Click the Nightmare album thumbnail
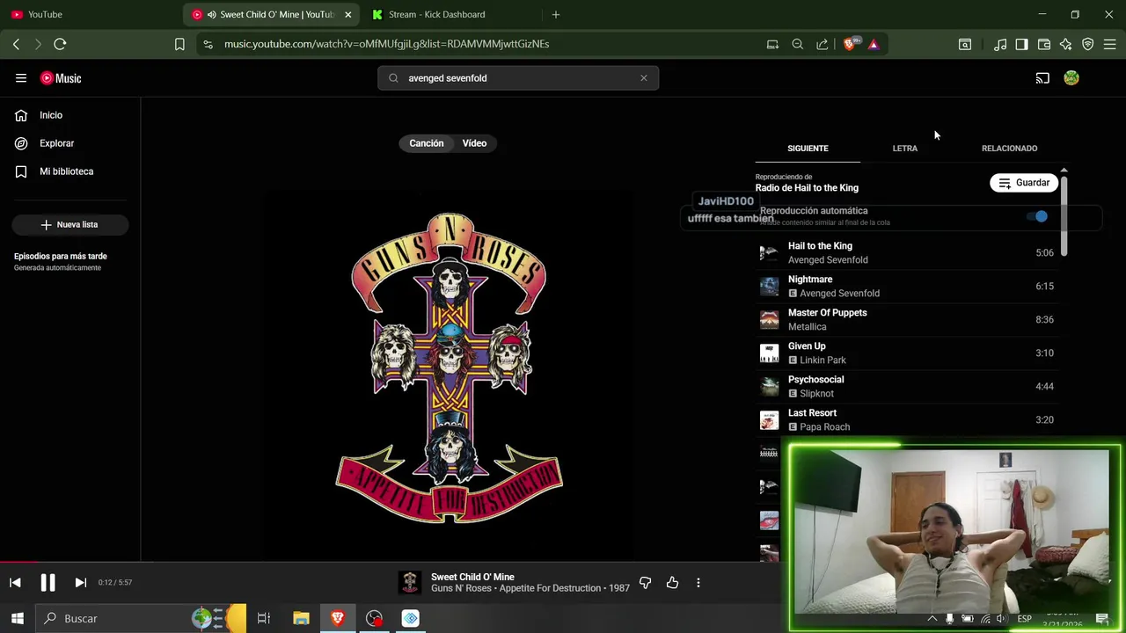Viewport: 1126px width, 633px height. [770, 287]
